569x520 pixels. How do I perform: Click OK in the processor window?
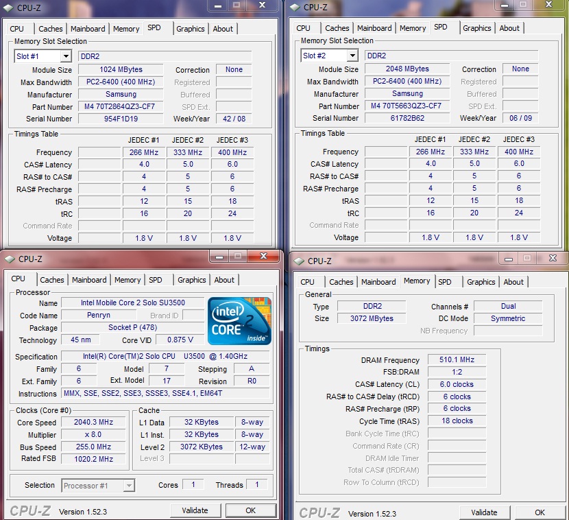(x=251, y=510)
